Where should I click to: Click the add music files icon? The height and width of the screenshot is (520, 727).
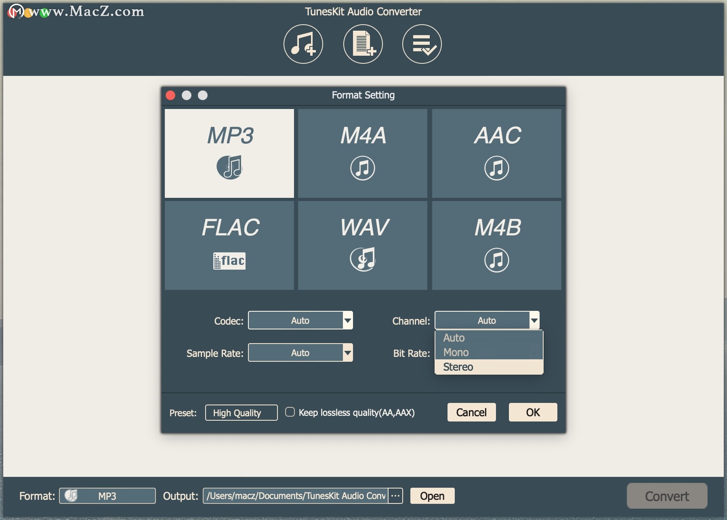(x=303, y=44)
